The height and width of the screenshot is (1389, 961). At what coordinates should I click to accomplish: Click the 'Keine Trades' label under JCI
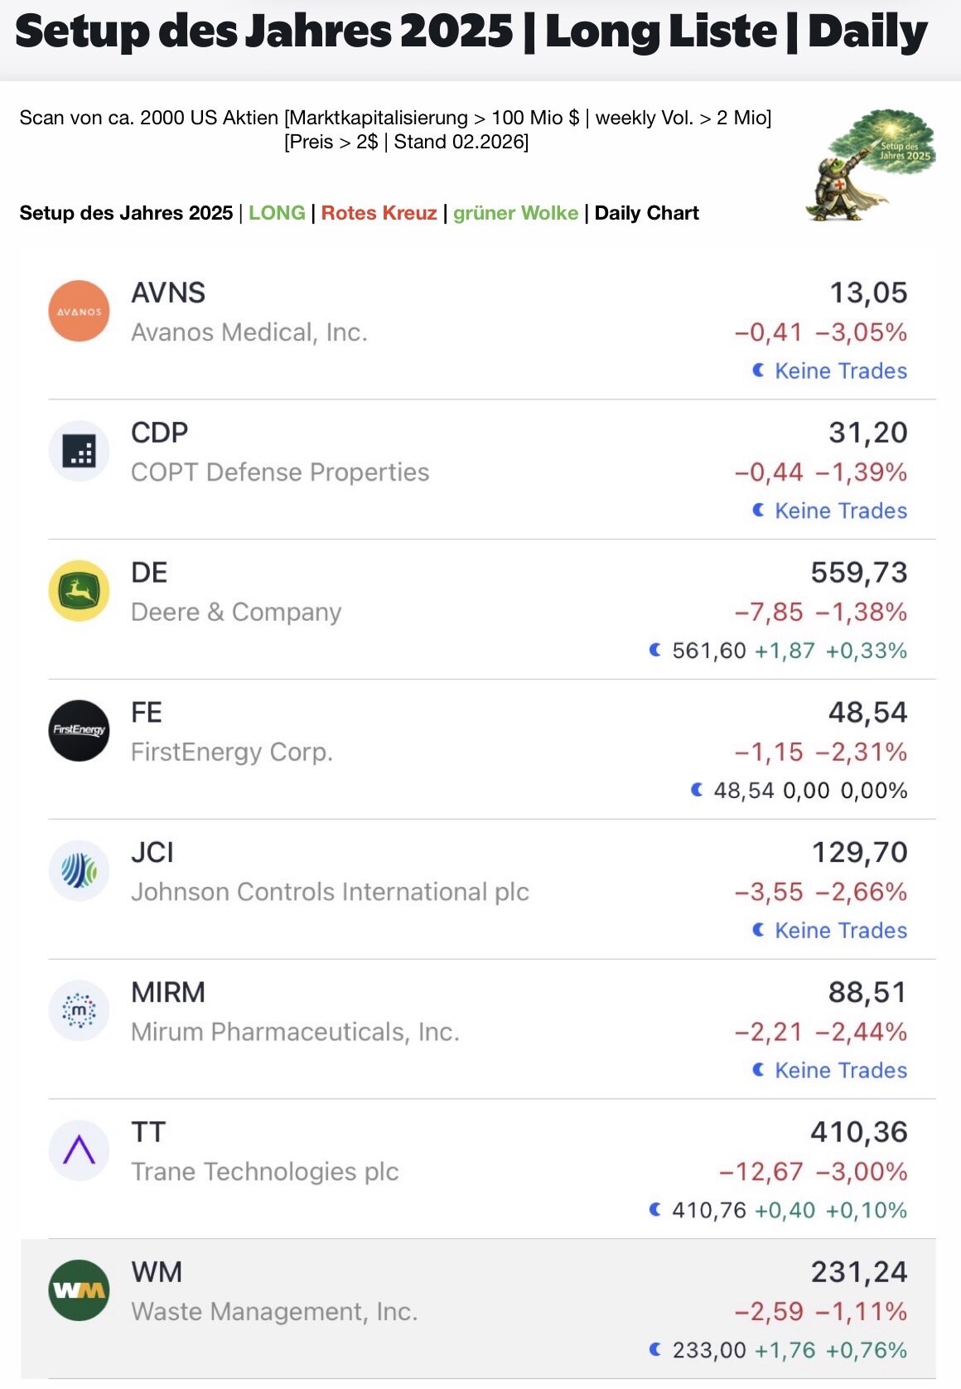840,931
